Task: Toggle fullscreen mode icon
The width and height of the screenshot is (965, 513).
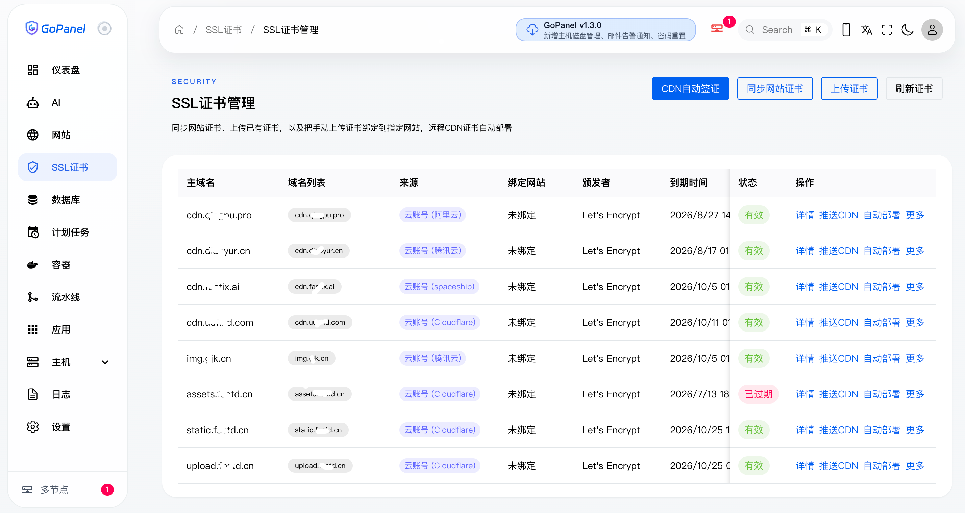Action: click(x=887, y=30)
